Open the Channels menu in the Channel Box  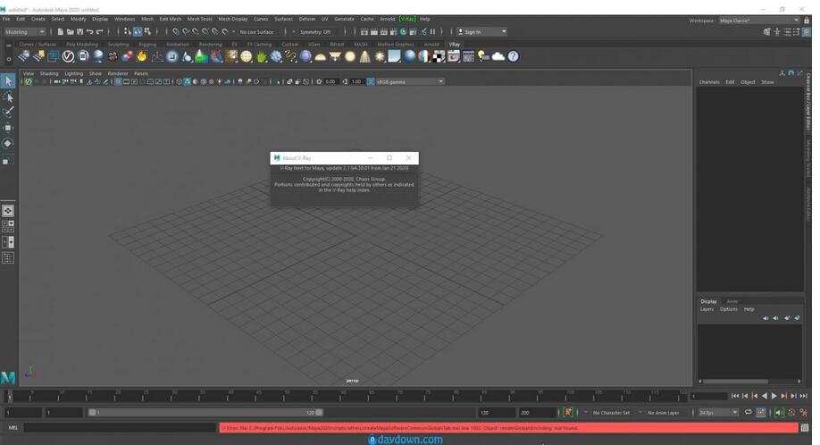tap(709, 82)
